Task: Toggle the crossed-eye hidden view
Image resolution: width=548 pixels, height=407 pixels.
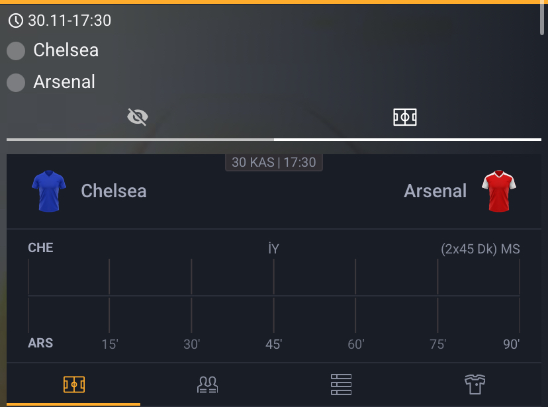Action: pos(137,116)
